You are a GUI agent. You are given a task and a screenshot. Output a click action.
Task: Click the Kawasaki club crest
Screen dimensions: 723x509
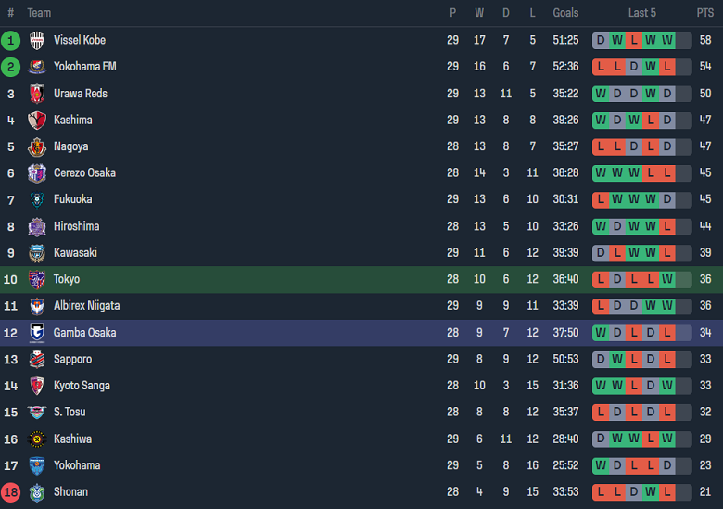click(x=37, y=252)
